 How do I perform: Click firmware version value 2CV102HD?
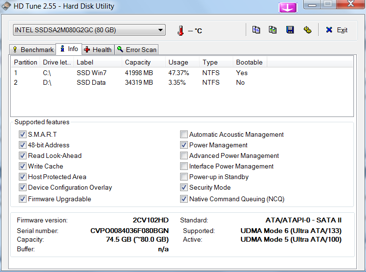tap(151, 220)
